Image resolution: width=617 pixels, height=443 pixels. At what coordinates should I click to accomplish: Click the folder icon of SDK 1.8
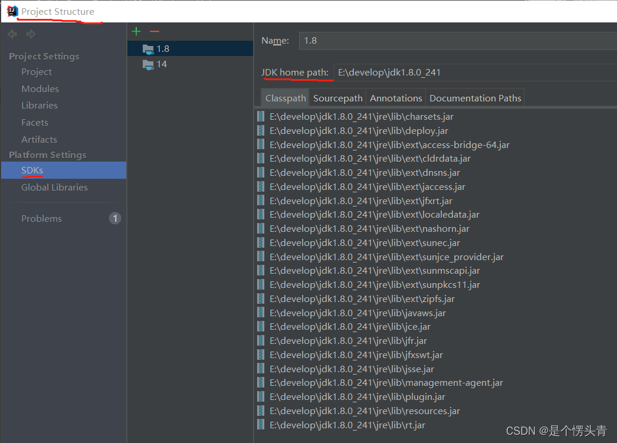point(148,49)
